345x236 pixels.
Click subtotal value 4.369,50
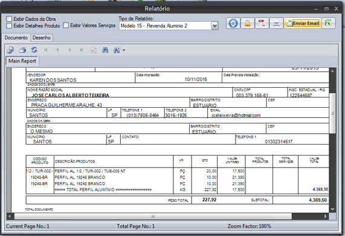318,200
